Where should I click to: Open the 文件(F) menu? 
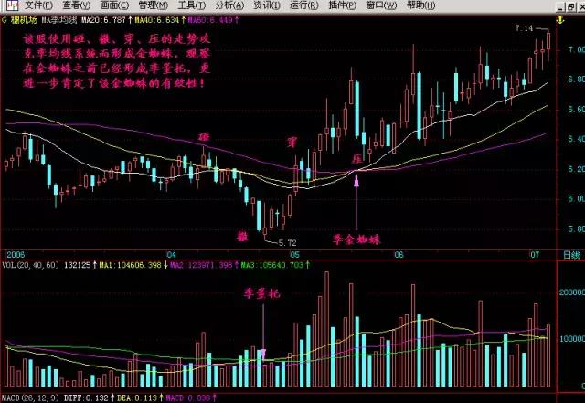(x=38, y=5)
